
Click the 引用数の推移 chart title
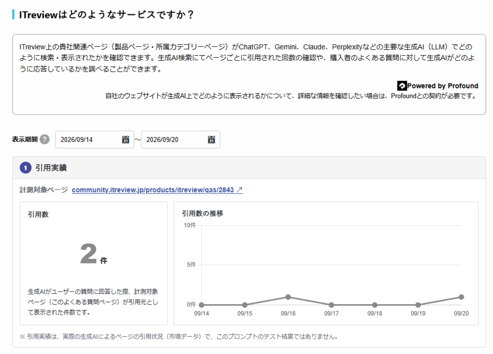[202, 214]
